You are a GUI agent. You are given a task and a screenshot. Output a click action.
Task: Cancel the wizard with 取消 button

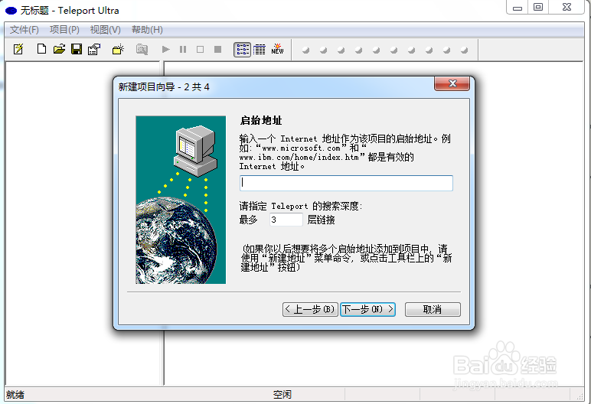pyautogui.click(x=433, y=309)
